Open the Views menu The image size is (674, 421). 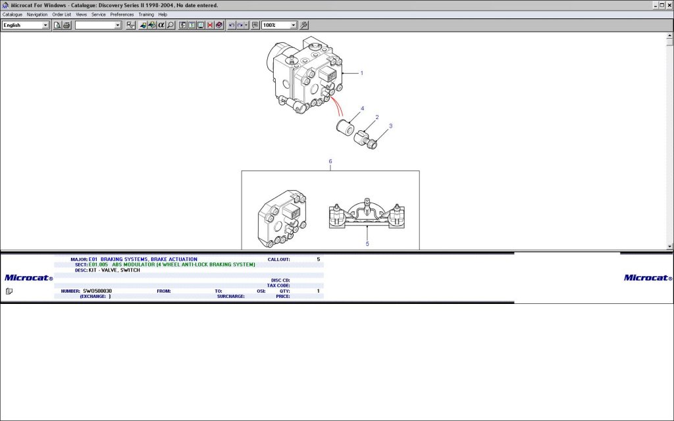[x=81, y=14]
